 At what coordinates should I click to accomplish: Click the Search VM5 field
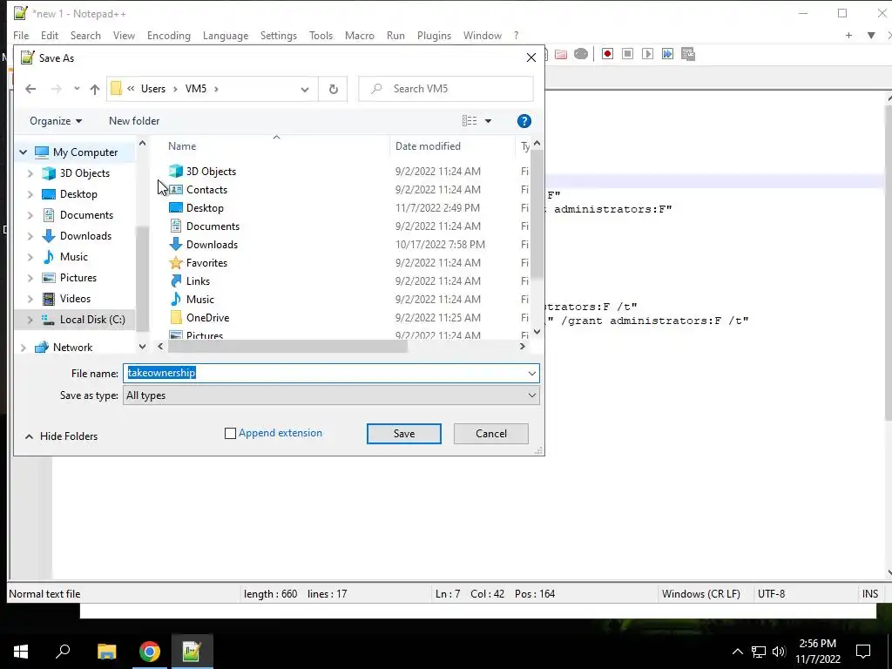tap(446, 89)
